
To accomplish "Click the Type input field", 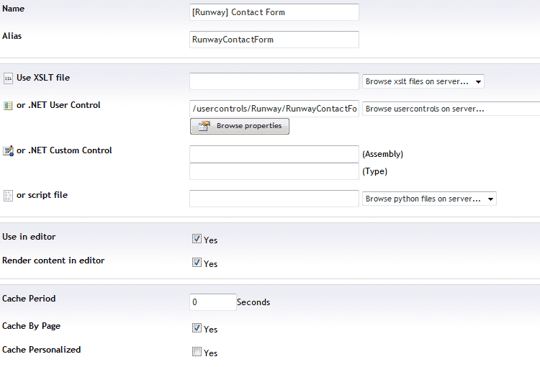I will (274, 171).
